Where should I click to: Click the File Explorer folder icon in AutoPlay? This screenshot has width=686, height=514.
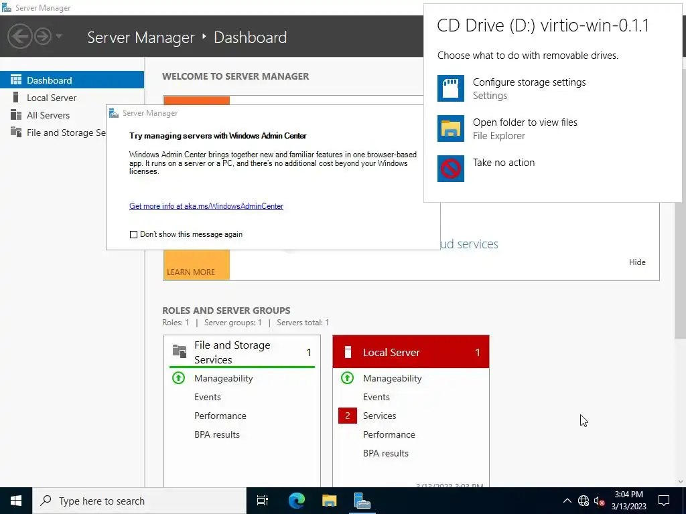[x=451, y=128]
